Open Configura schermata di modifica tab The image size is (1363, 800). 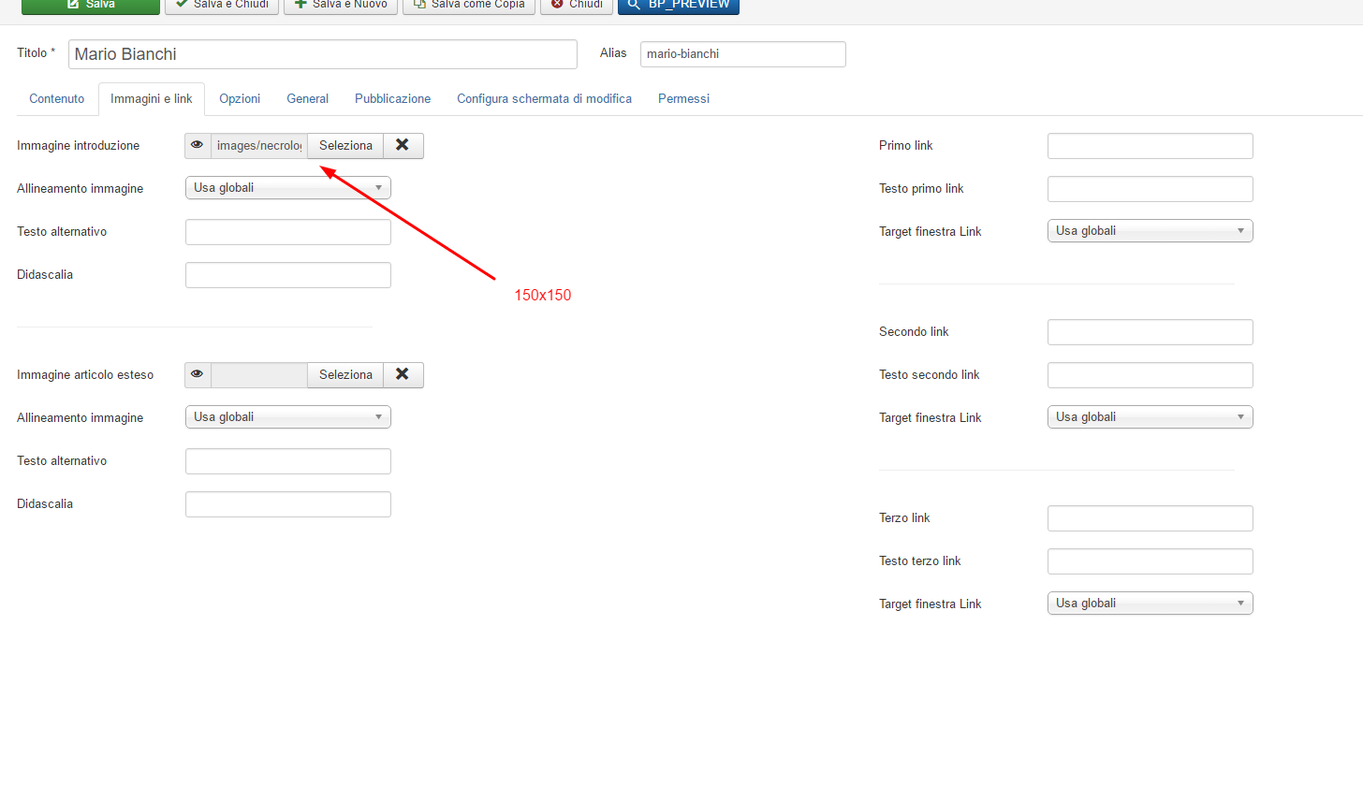545,98
